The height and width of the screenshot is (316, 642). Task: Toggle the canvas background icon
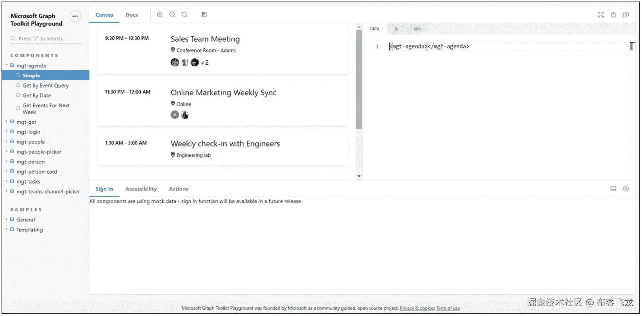pos(204,15)
